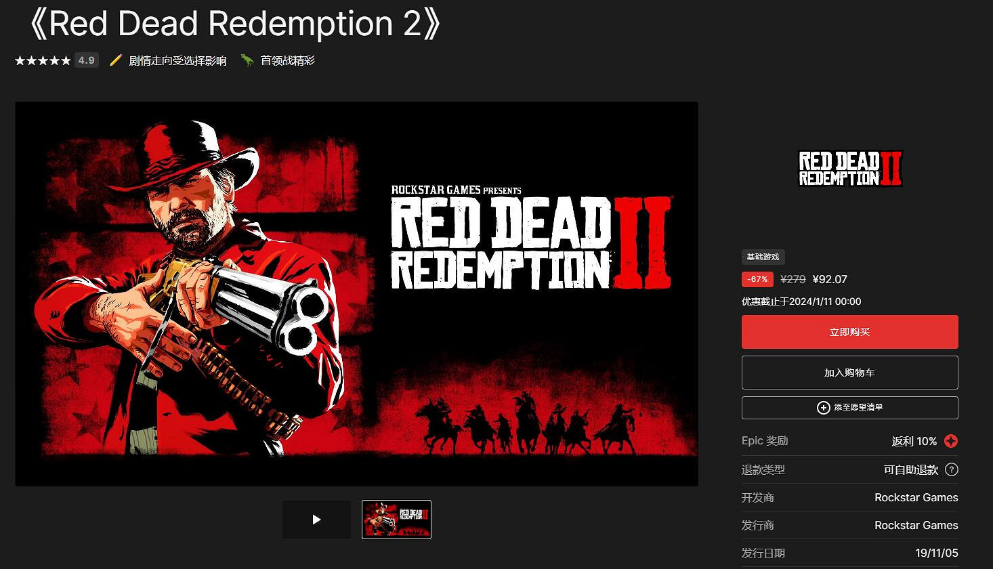
Task: Open the refund type help question icon
Action: pyautogui.click(x=952, y=469)
